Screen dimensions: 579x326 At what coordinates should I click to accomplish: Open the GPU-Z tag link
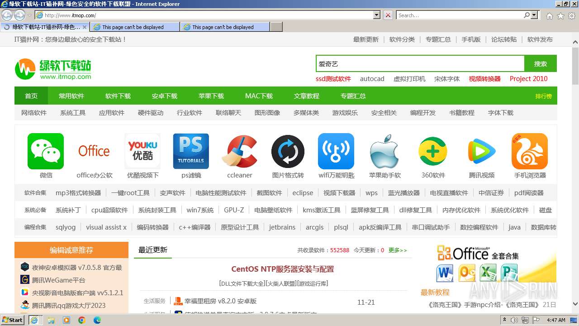click(x=234, y=210)
